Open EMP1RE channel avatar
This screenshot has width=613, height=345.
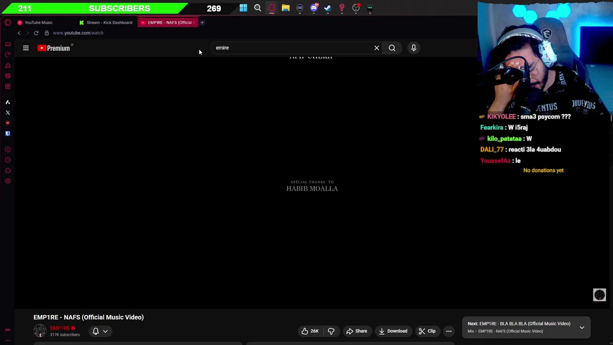pyautogui.click(x=40, y=331)
